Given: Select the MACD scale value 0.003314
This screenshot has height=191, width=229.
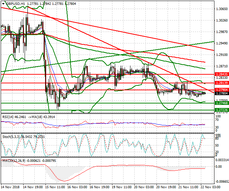Looking at the screenshot, I should tap(222, 160).
